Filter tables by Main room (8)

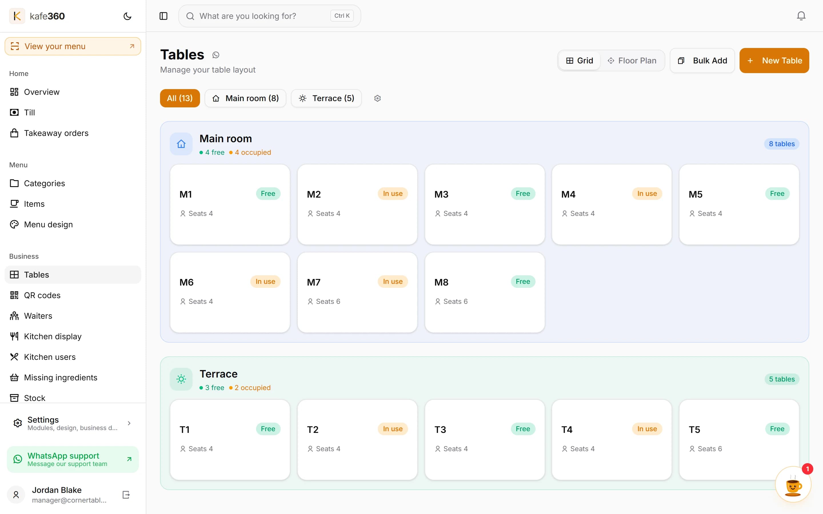point(245,98)
